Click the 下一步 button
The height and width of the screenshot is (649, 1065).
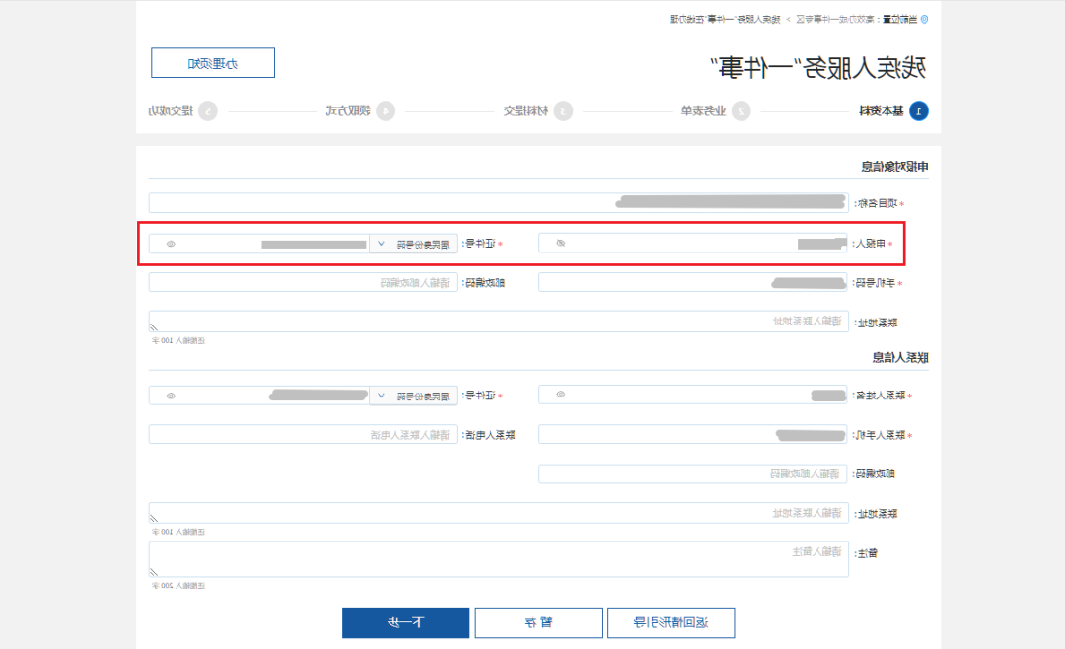click(x=405, y=622)
